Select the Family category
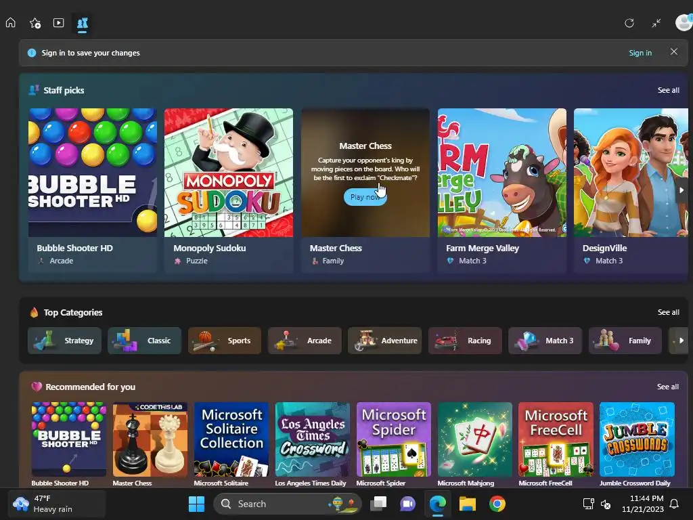Screen dimensions: 693x520 pos(625,341)
